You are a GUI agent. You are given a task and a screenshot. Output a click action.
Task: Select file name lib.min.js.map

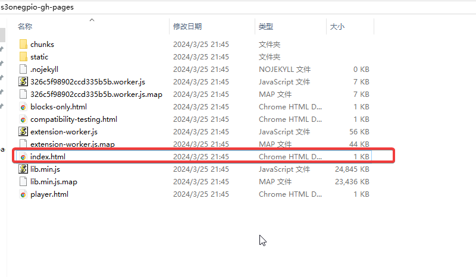[x=54, y=181]
